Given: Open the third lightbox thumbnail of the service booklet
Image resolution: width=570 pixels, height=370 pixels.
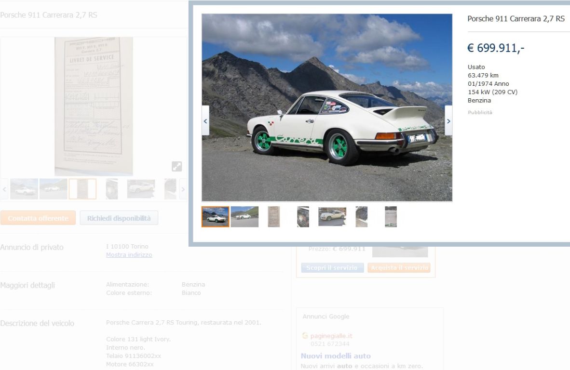Looking at the screenshot, I should [274, 217].
